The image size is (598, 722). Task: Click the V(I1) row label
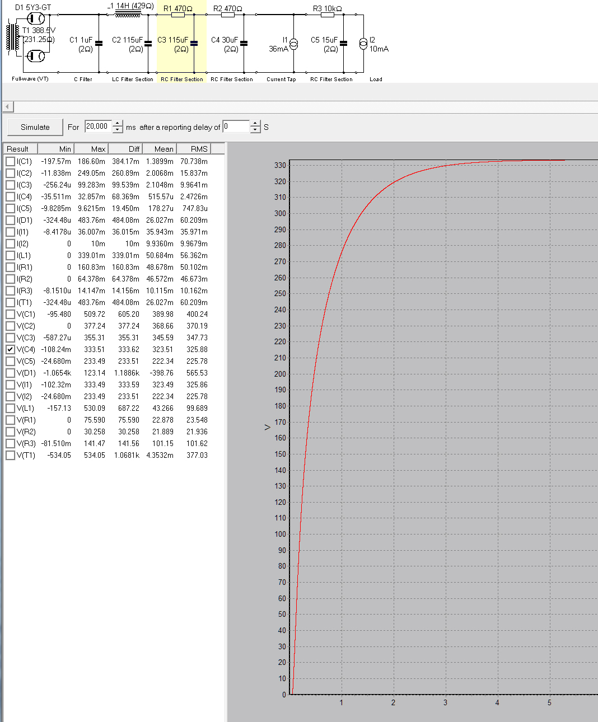(24, 385)
